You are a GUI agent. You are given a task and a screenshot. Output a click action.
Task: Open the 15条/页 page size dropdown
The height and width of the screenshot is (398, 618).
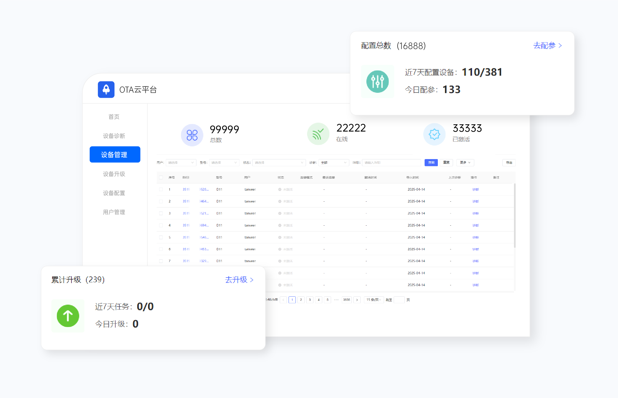click(374, 300)
